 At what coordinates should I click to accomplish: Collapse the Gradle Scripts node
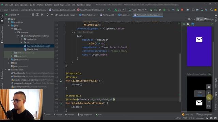(x=6, y=69)
